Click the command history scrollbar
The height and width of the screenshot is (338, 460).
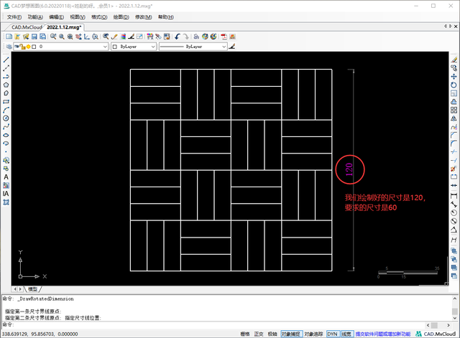455,308
